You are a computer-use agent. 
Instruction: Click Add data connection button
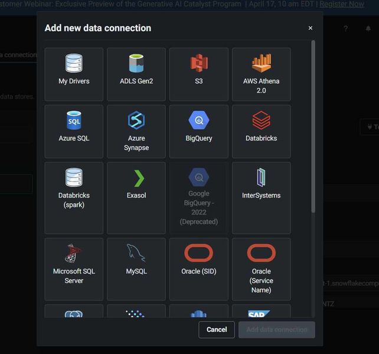tap(277, 330)
